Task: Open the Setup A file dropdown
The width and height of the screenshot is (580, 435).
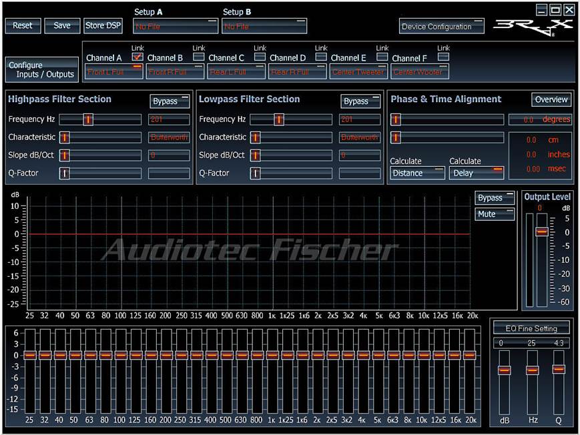Action: click(176, 27)
